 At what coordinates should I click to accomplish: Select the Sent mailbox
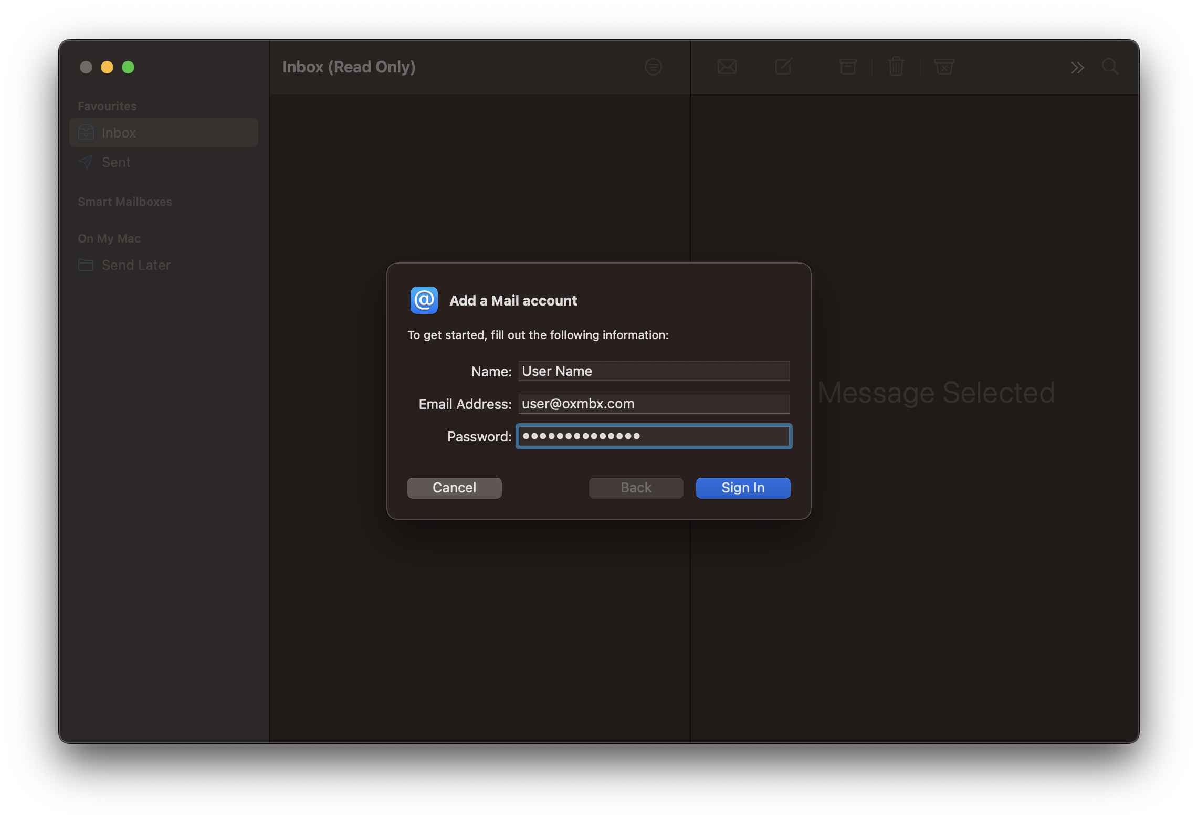tap(116, 162)
